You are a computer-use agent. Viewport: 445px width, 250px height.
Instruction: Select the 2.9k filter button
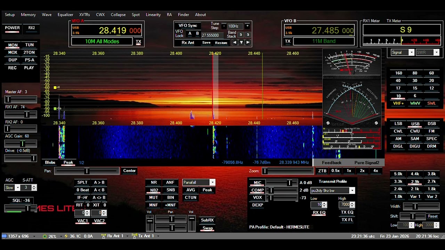[415, 182]
